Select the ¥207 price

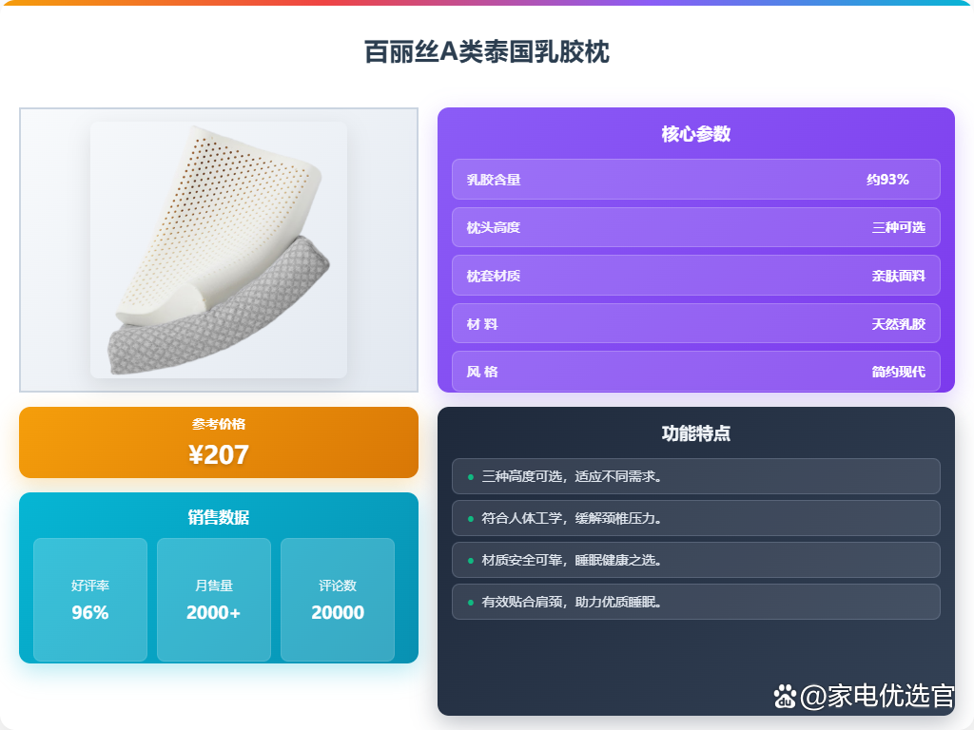point(219,454)
